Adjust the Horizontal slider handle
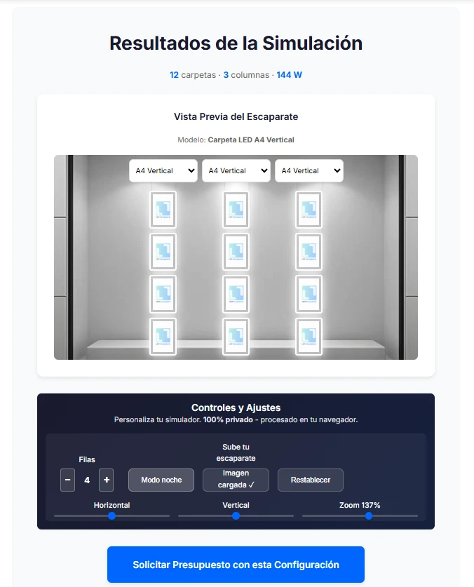 [x=111, y=516]
